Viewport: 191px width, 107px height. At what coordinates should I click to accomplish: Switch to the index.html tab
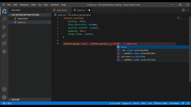click(x=61, y=10)
